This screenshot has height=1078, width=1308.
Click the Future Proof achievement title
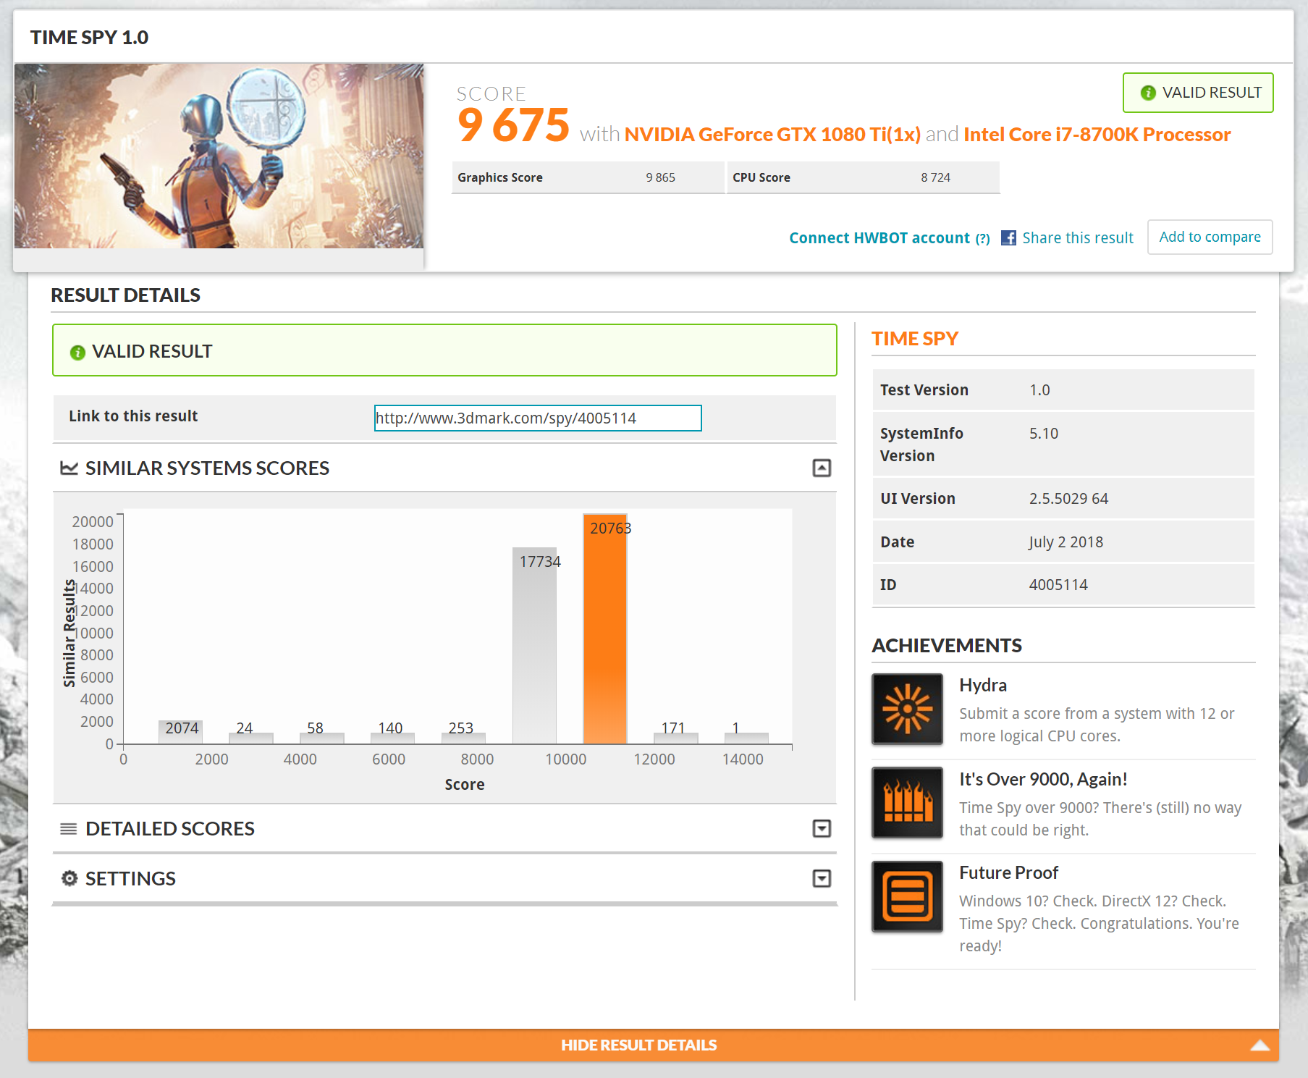pos(1009,872)
